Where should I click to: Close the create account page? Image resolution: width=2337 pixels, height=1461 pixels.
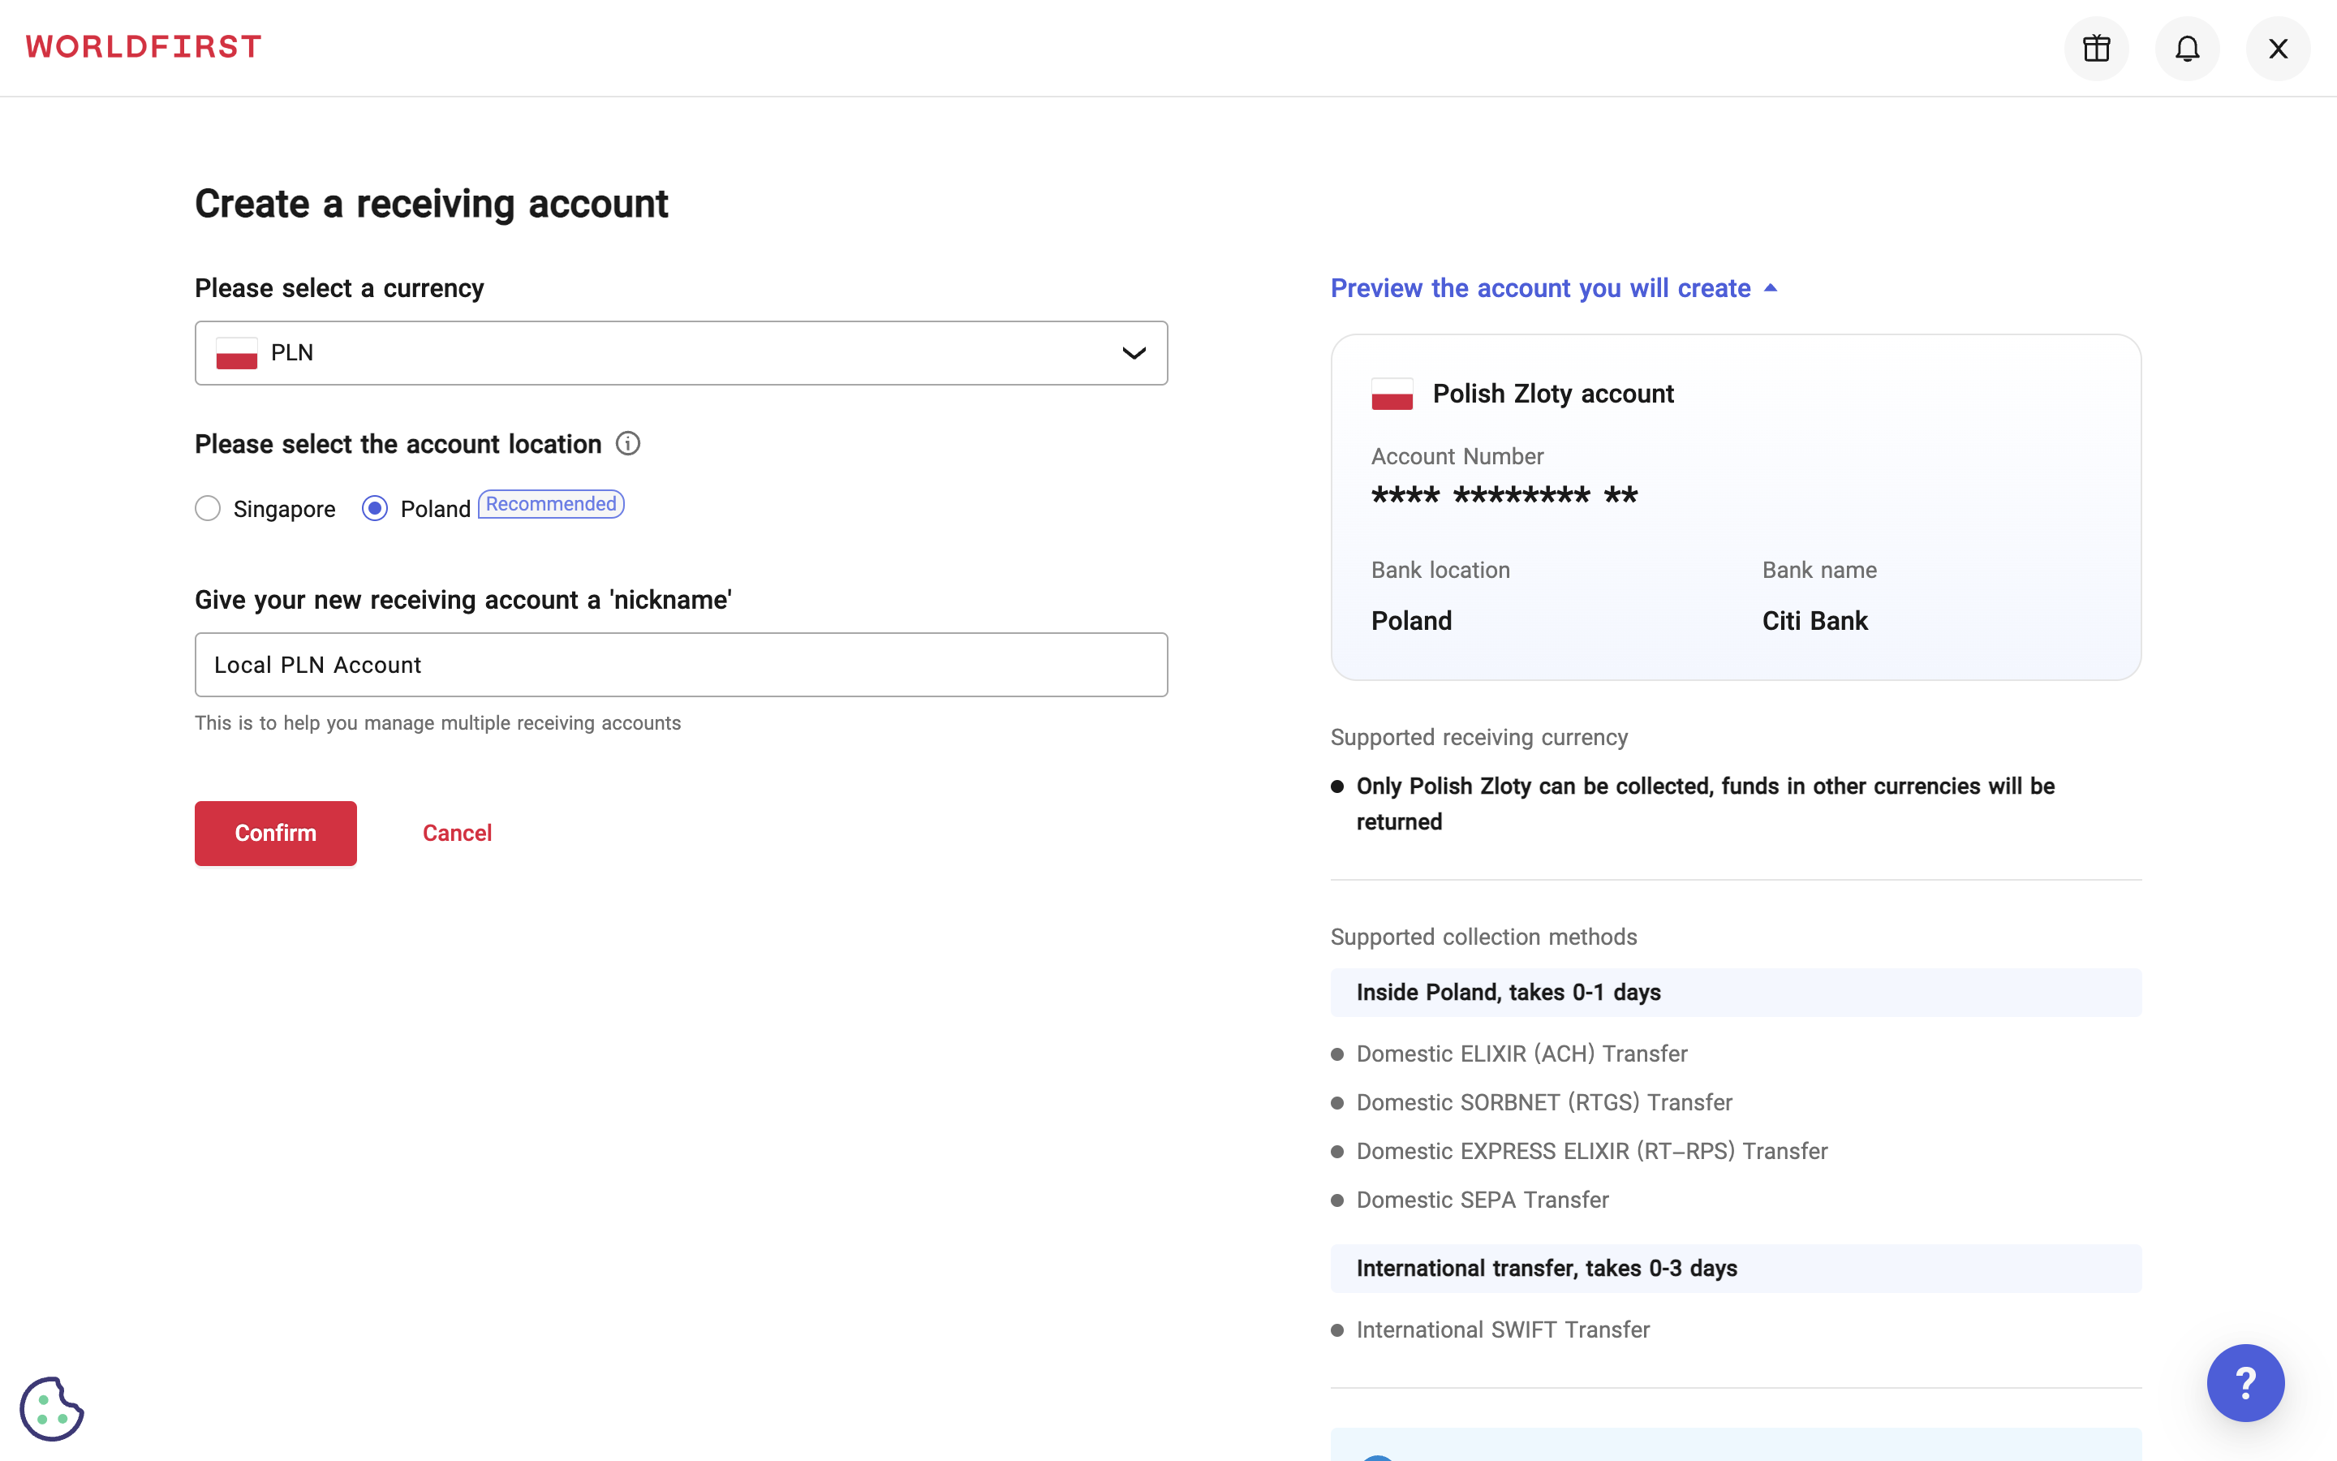2277,49
